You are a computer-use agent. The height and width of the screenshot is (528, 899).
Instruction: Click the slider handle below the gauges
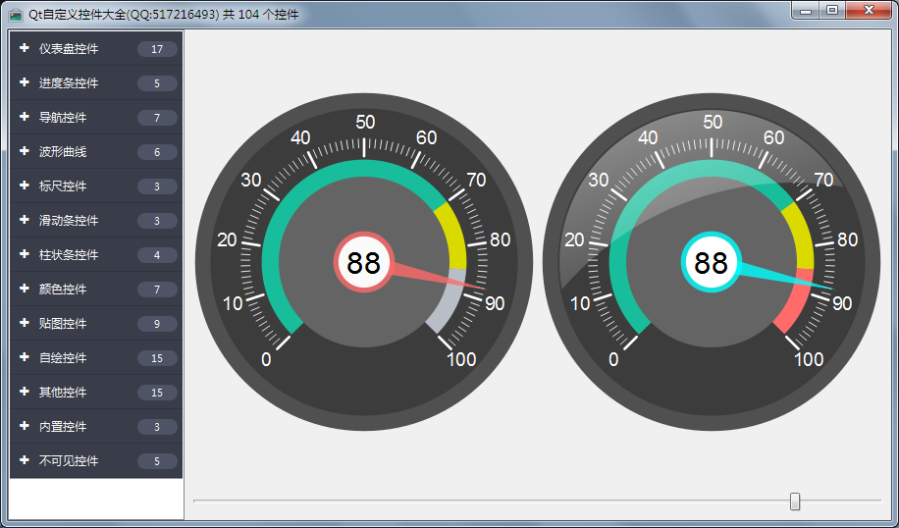[795, 502]
